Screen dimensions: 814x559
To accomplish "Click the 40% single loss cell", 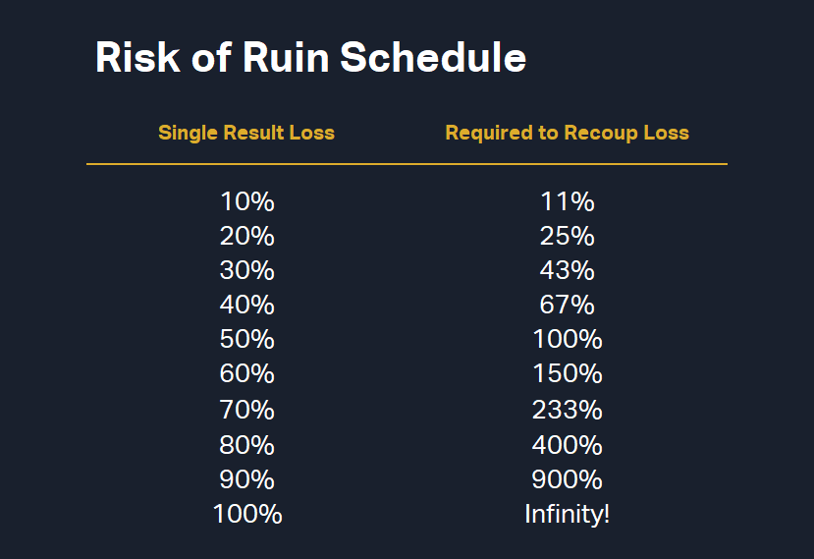I will (x=246, y=306).
